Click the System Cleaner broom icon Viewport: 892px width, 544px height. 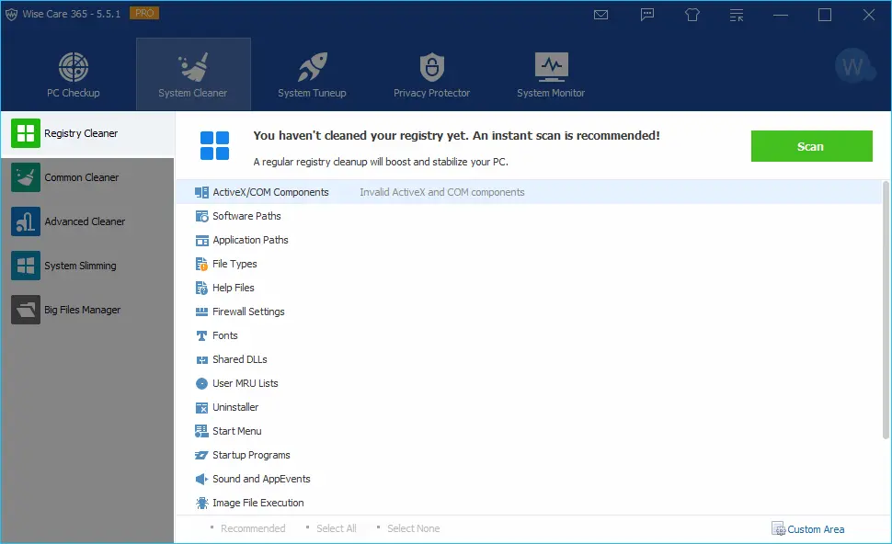pos(193,67)
